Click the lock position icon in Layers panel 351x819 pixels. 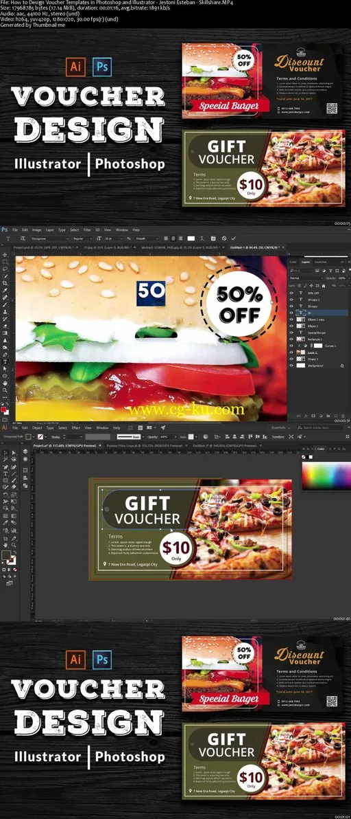[x=311, y=286]
